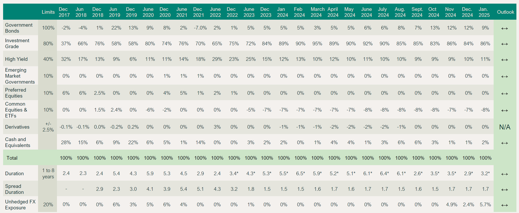
Task: Click the Jan. 2025 column header
Action: click(x=484, y=12)
